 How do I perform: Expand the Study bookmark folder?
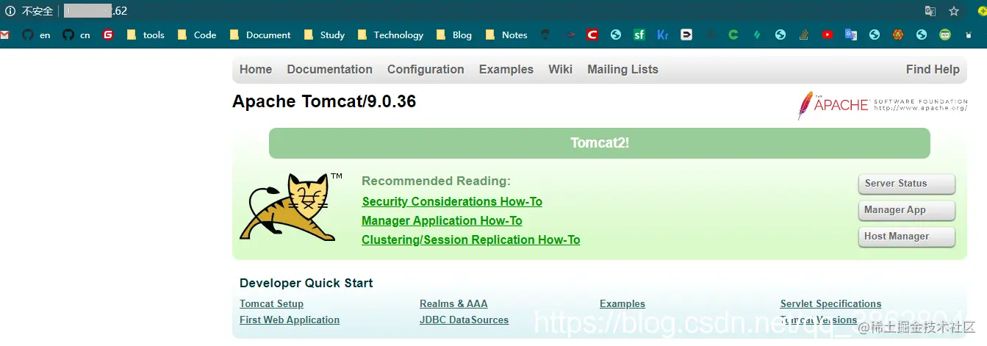[x=324, y=35]
